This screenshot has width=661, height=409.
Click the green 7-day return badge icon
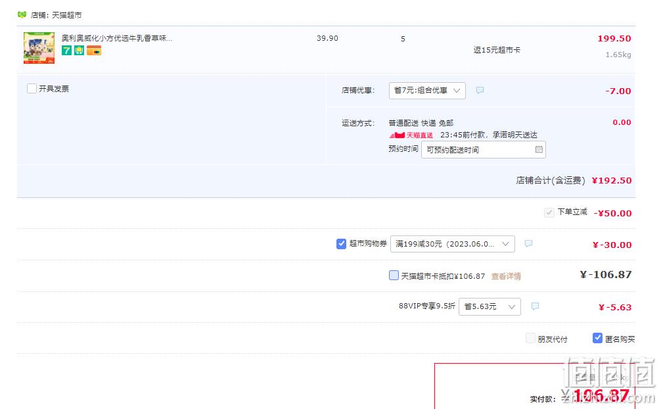tap(66, 51)
